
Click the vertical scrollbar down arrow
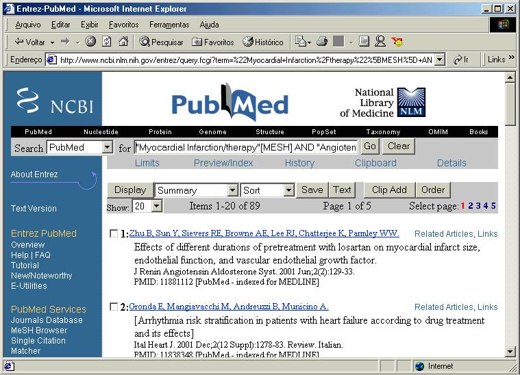click(x=510, y=352)
